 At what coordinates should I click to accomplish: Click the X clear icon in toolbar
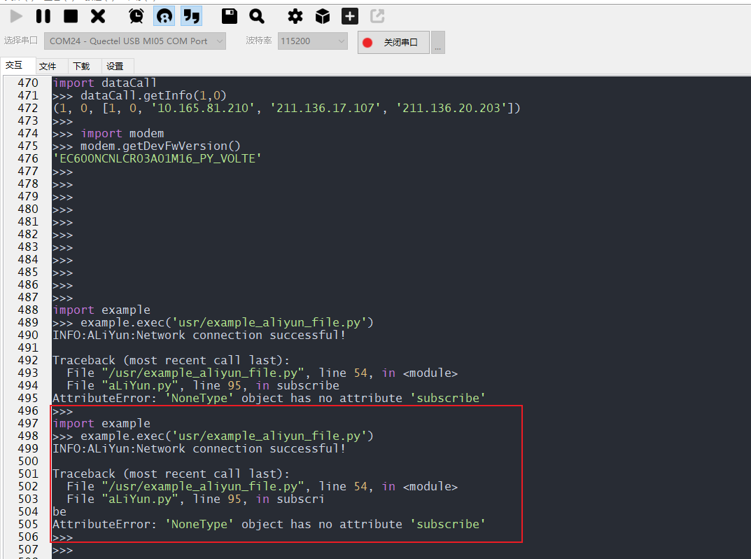pyautogui.click(x=98, y=16)
